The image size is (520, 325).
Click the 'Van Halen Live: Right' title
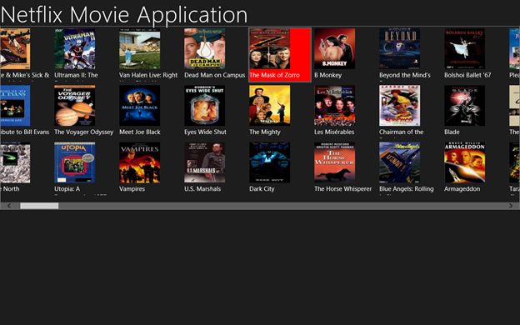[148, 75]
